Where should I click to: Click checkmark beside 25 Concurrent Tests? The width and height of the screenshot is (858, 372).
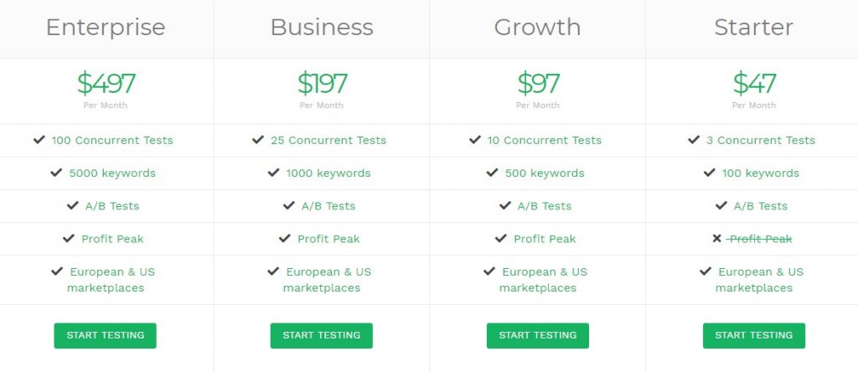point(258,140)
